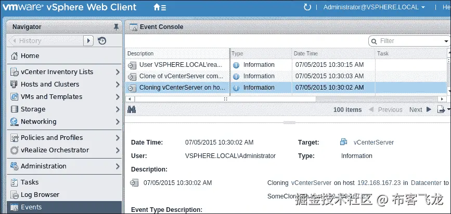Expand the Administration chevron
The height and width of the screenshot is (214, 451).
(118, 166)
